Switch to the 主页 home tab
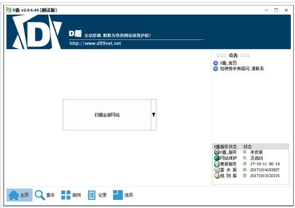 pyautogui.click(x=19, y=195)
